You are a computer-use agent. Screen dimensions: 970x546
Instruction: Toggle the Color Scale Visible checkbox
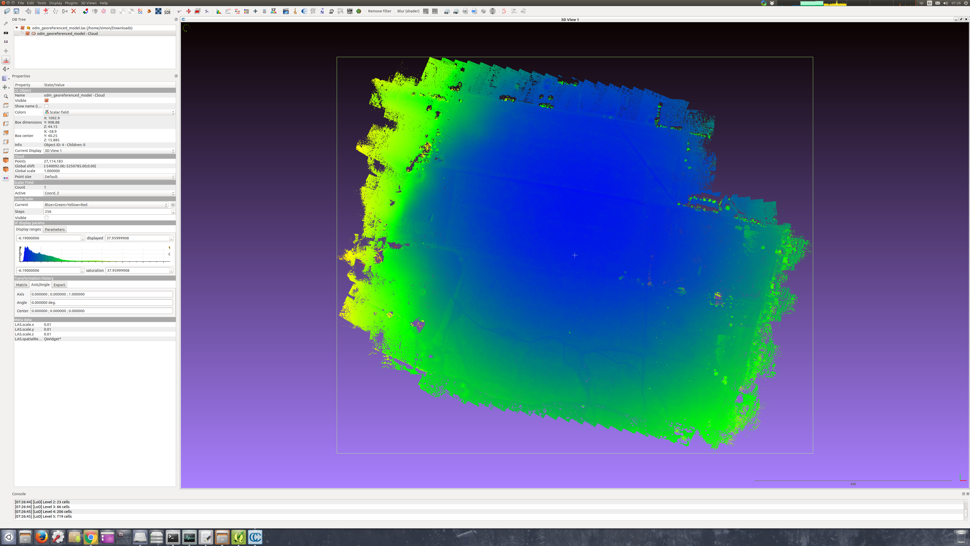47,217
